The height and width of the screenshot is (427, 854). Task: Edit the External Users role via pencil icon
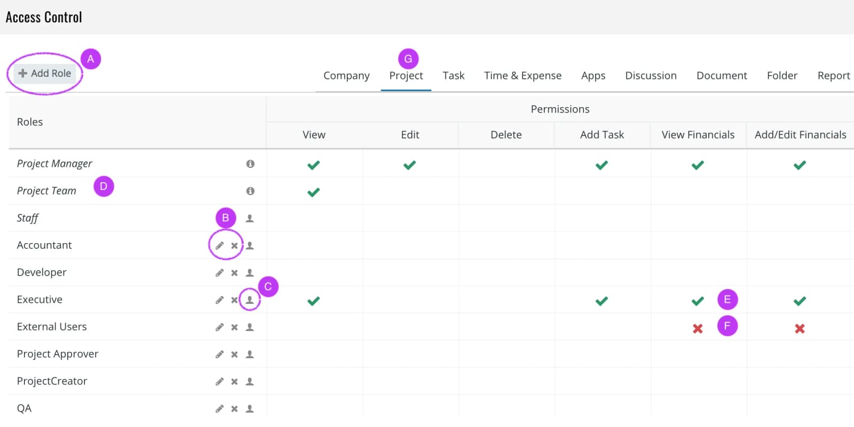pyautogui.click(x=219, y=327)
